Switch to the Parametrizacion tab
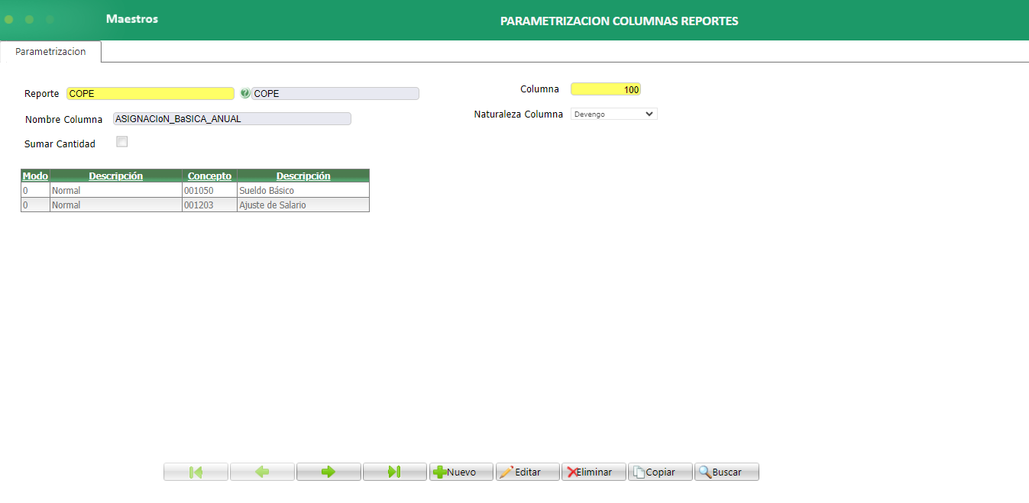This screenshot has width=1029, height=503. tap(50, 52)
